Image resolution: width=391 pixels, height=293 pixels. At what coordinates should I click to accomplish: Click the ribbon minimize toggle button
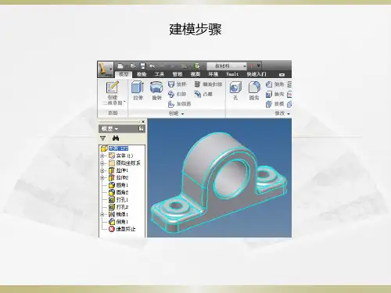click(x=282, y=74)
